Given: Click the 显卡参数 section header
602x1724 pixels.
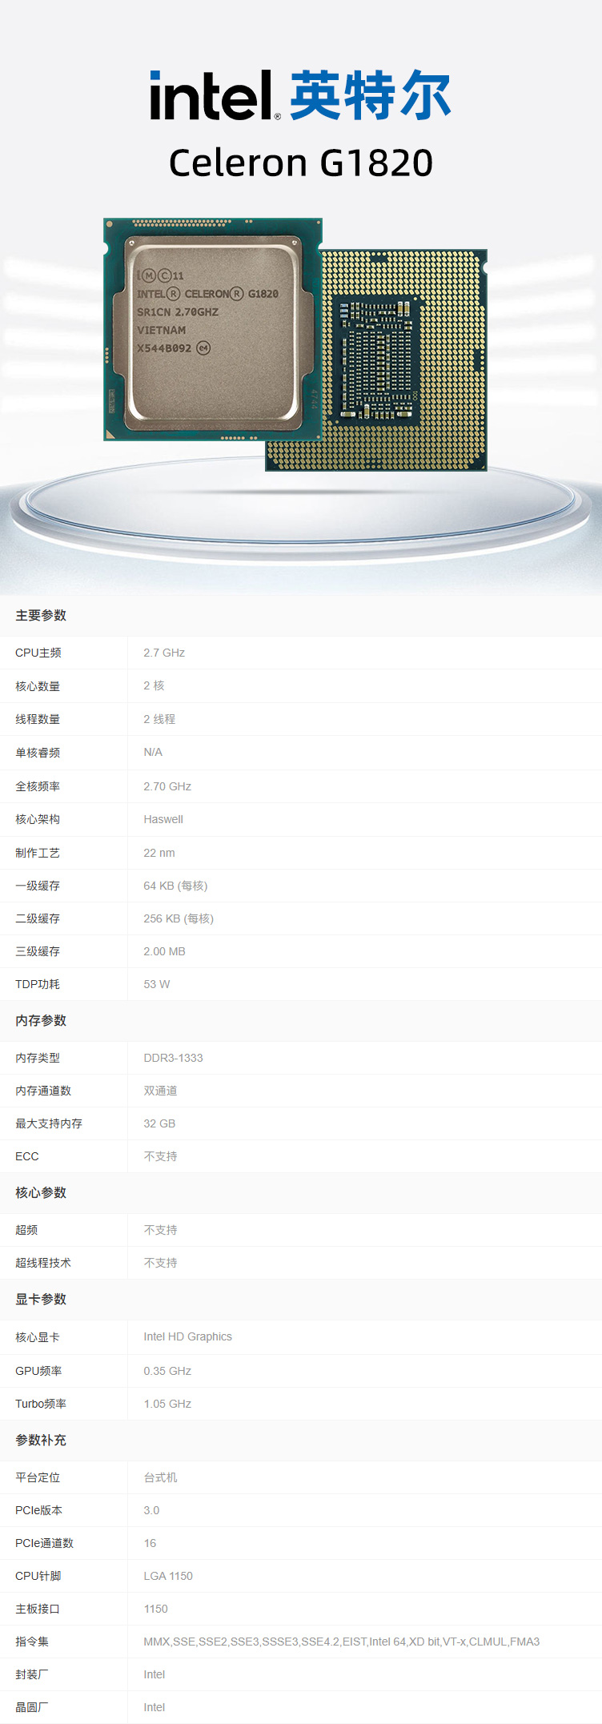Looking at the screenshot, I should [41, 1300].
